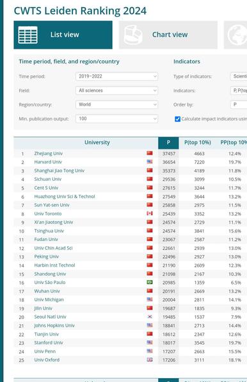
Task: Open Sun Yat-sen Univ link
Action: point(52,205)
